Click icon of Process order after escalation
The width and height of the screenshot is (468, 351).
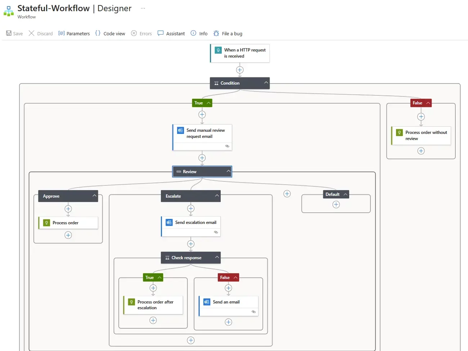(x=131, y=302)
